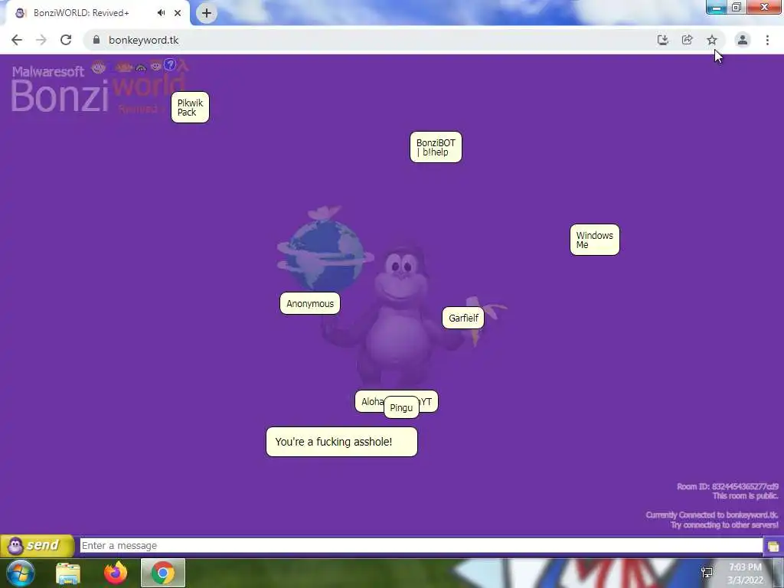Viewport: 784px width, 588px height.
Task: Click the rainbow arch icon in header
Action: 141,67
